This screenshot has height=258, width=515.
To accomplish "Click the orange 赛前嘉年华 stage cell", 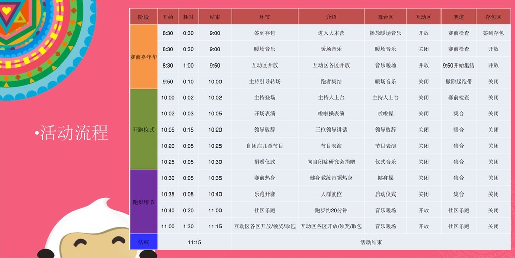I will pos(143,57).
